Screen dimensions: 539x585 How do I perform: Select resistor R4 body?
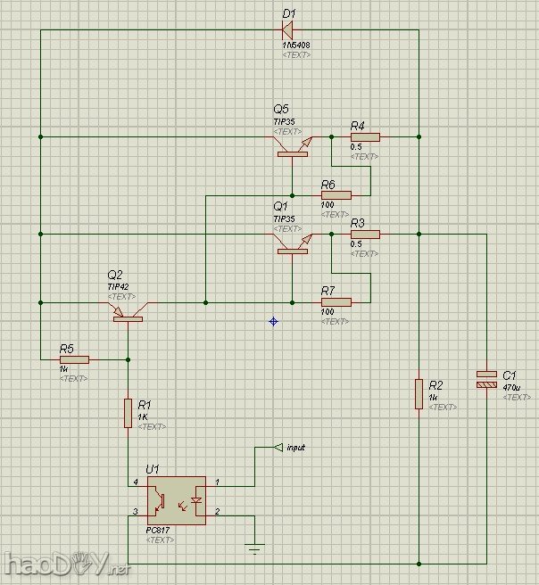364,137
